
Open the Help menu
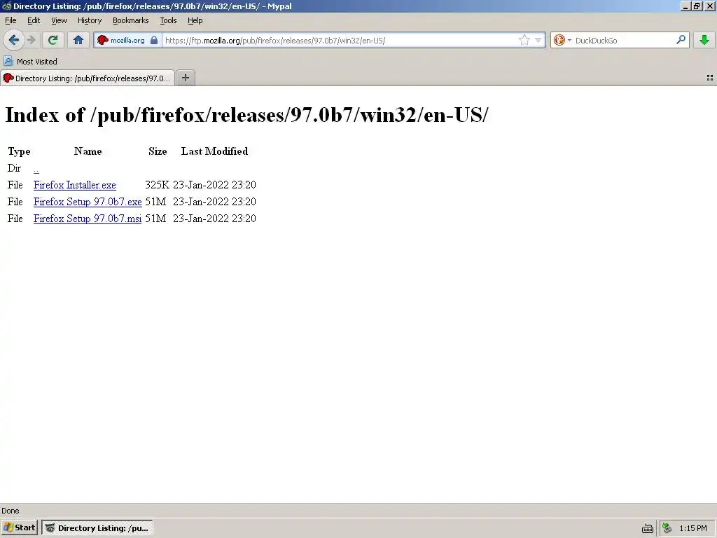[195, 20]
